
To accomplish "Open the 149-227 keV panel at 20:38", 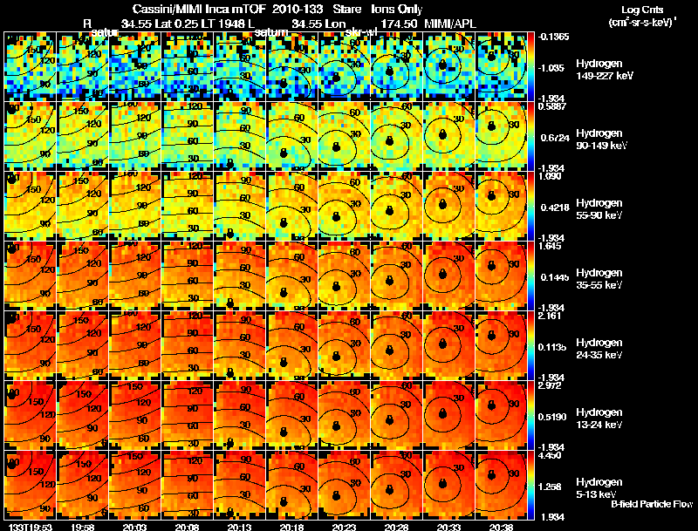I will [501, 66].
